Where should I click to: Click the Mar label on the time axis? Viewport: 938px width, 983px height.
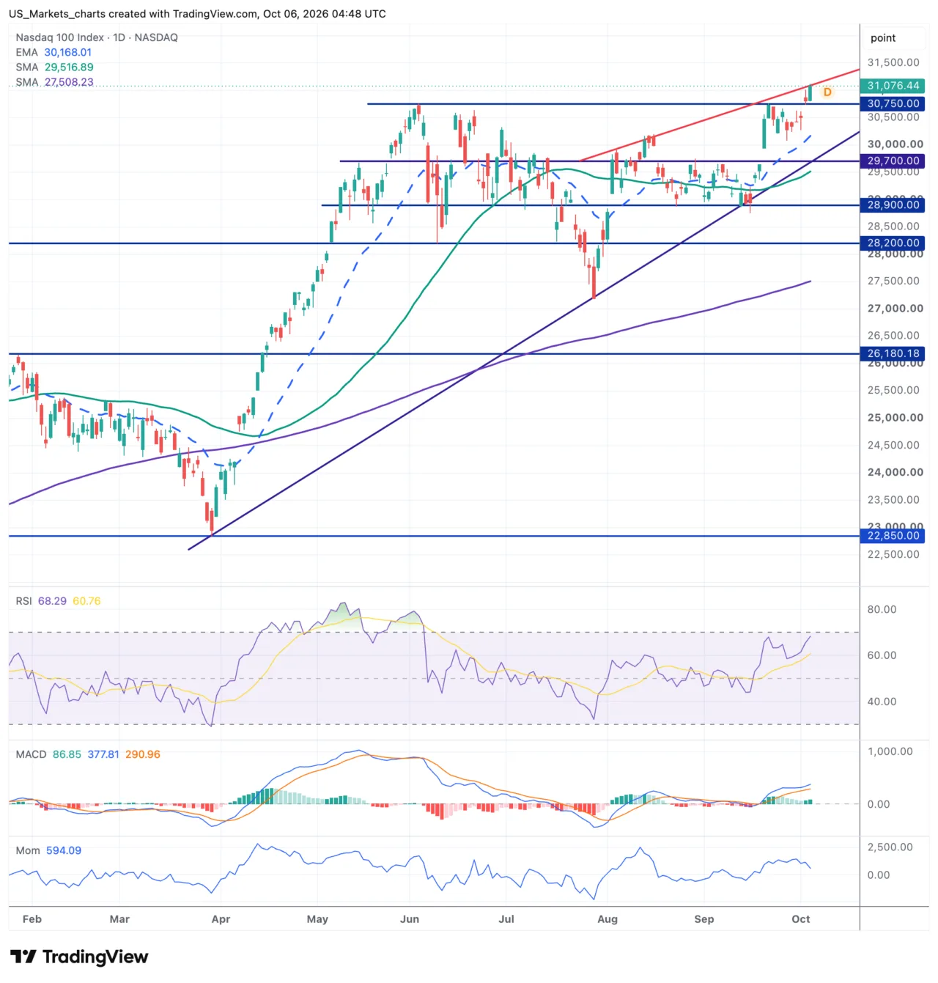click(119, 919)
